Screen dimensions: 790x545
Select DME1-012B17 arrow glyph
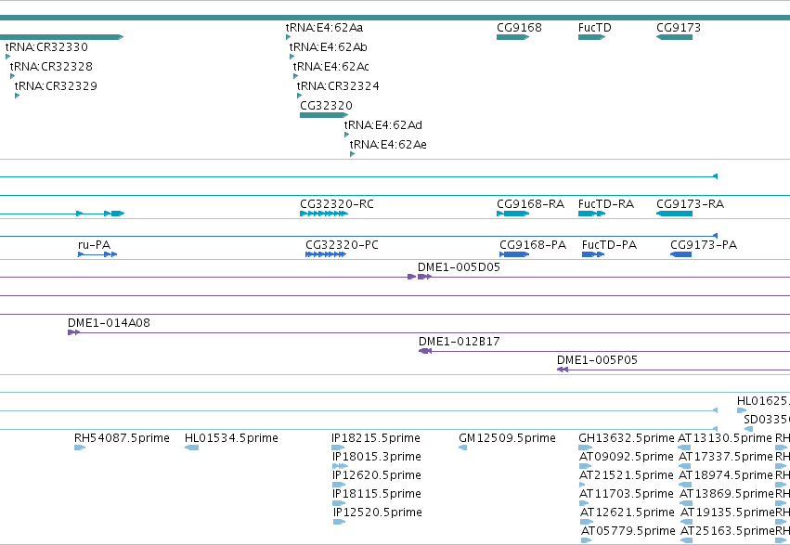425,351
